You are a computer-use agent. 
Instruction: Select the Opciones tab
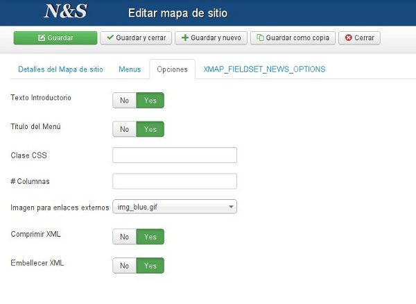pos(172,69)
